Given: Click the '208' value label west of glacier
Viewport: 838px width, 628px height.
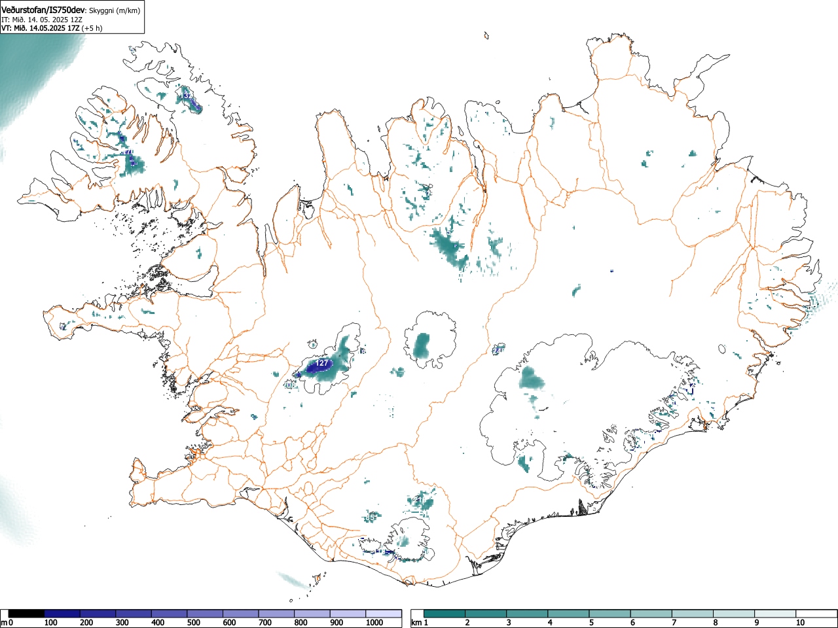Looking at the screenshot, I should (289, 385).
